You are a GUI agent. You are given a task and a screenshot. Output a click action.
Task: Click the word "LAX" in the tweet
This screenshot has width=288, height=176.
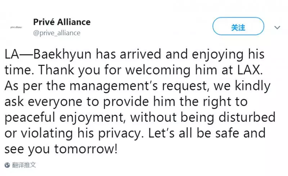click(x=249, y=70)
